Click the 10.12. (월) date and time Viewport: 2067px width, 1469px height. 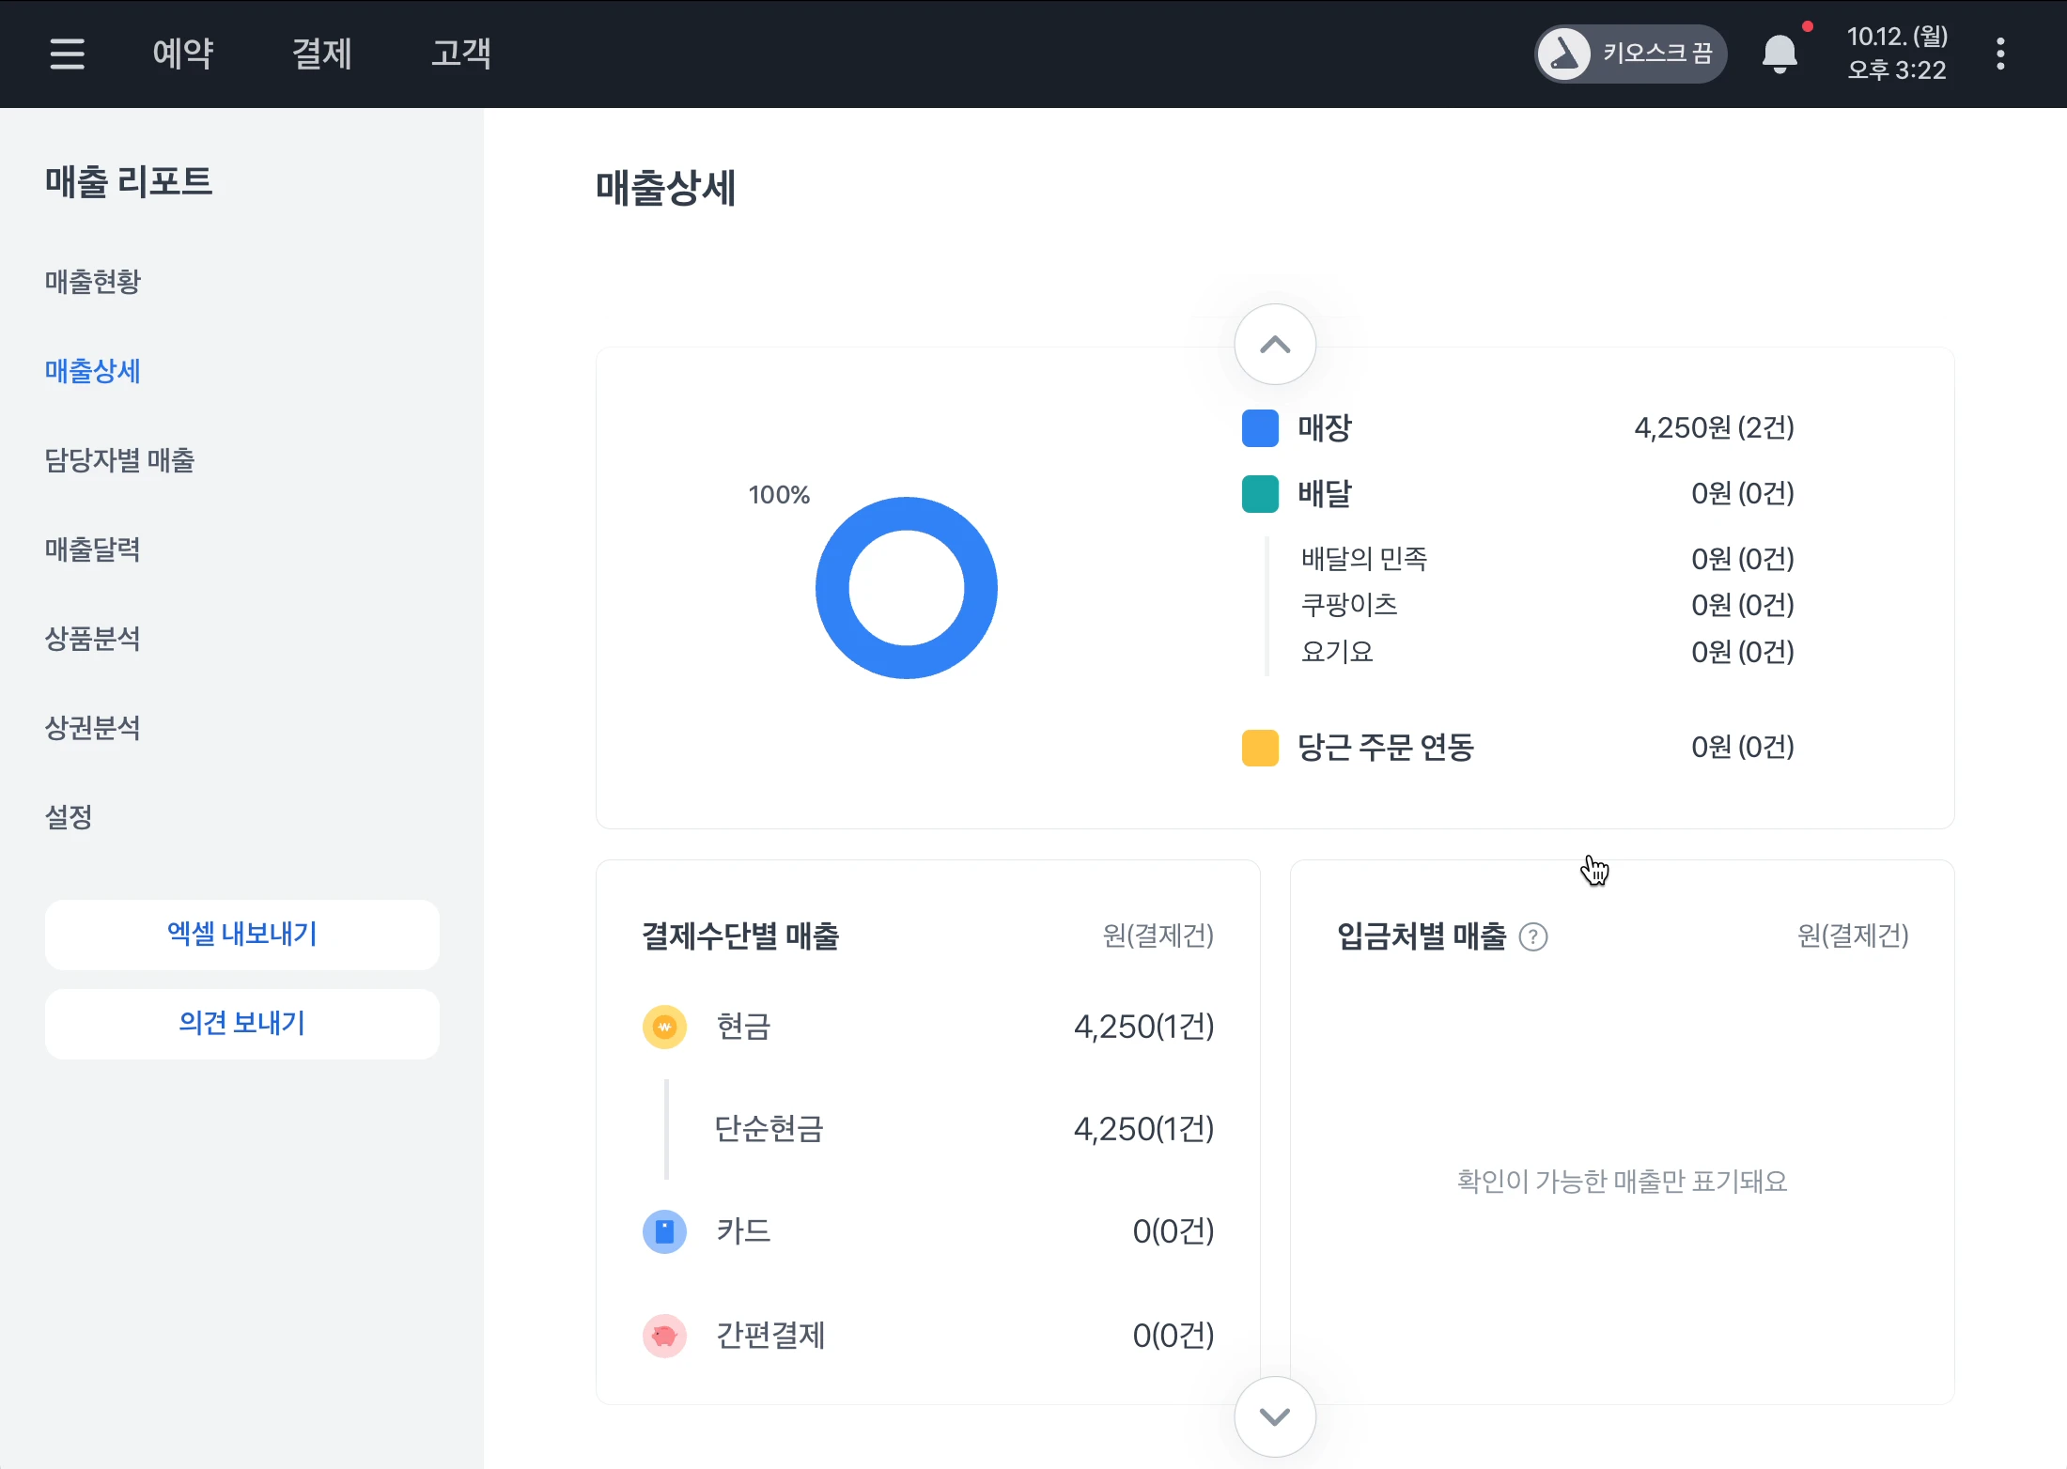[x=1897, y=54]
